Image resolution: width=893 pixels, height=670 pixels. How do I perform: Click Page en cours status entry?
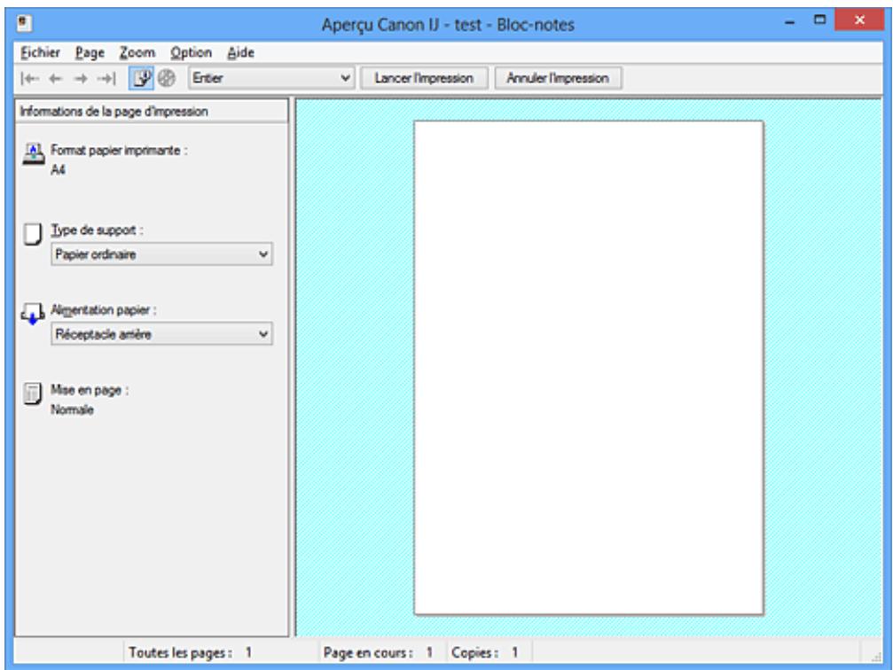pyautogui.click(x=378, y=652)
